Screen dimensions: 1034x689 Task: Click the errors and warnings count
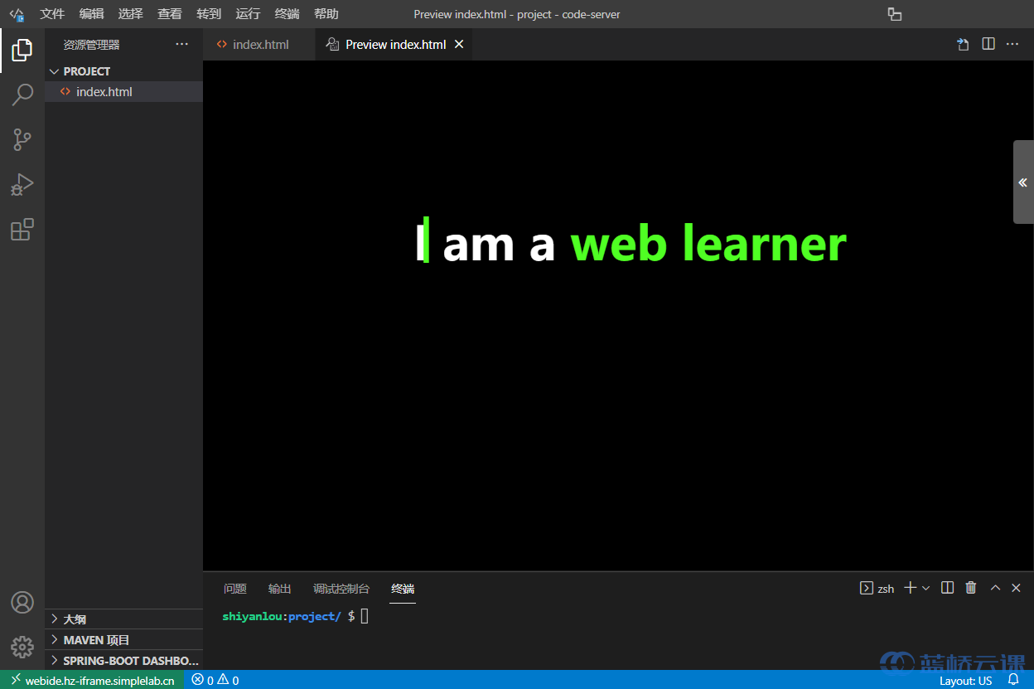215,680
